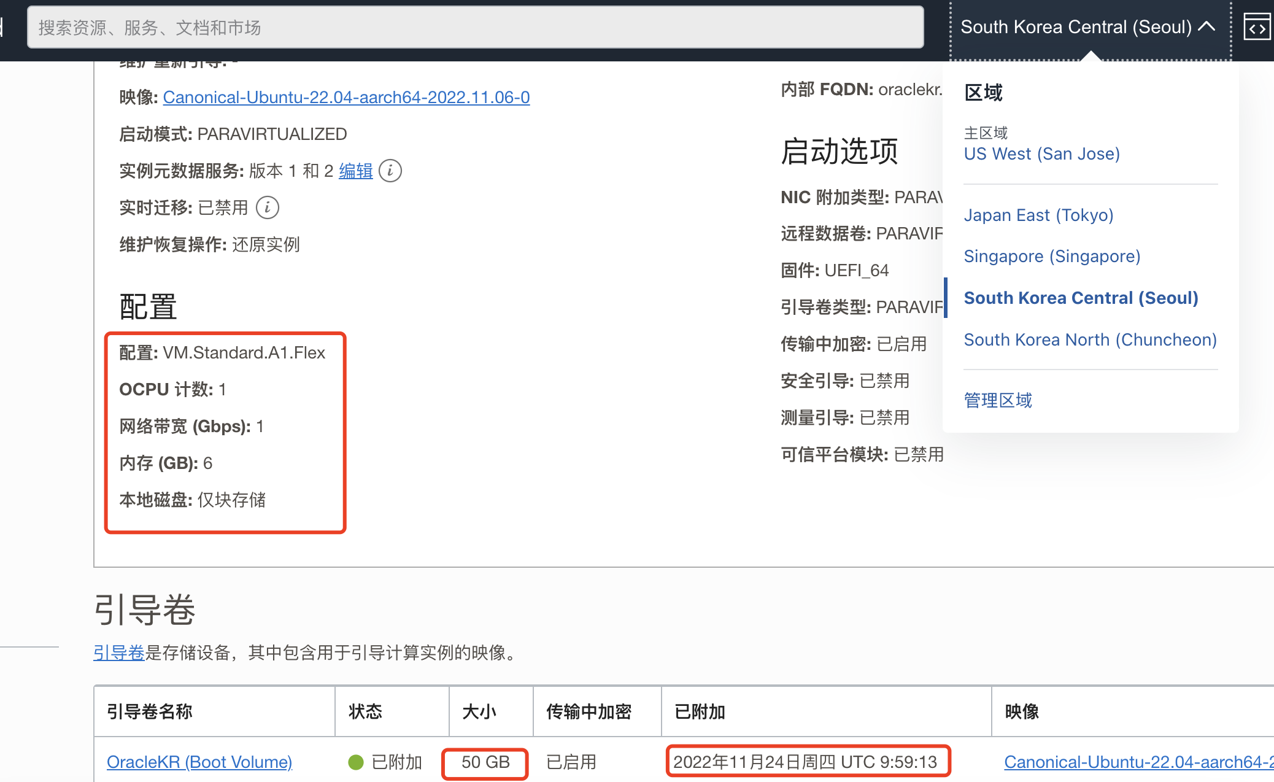The image size is (1274, 782).
Task: Click the info icon next to live migration
Action: (267, 207)
